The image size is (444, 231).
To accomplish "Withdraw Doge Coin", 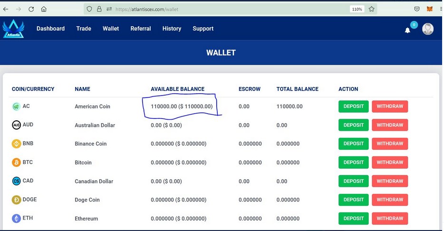I will click(390, 200).
